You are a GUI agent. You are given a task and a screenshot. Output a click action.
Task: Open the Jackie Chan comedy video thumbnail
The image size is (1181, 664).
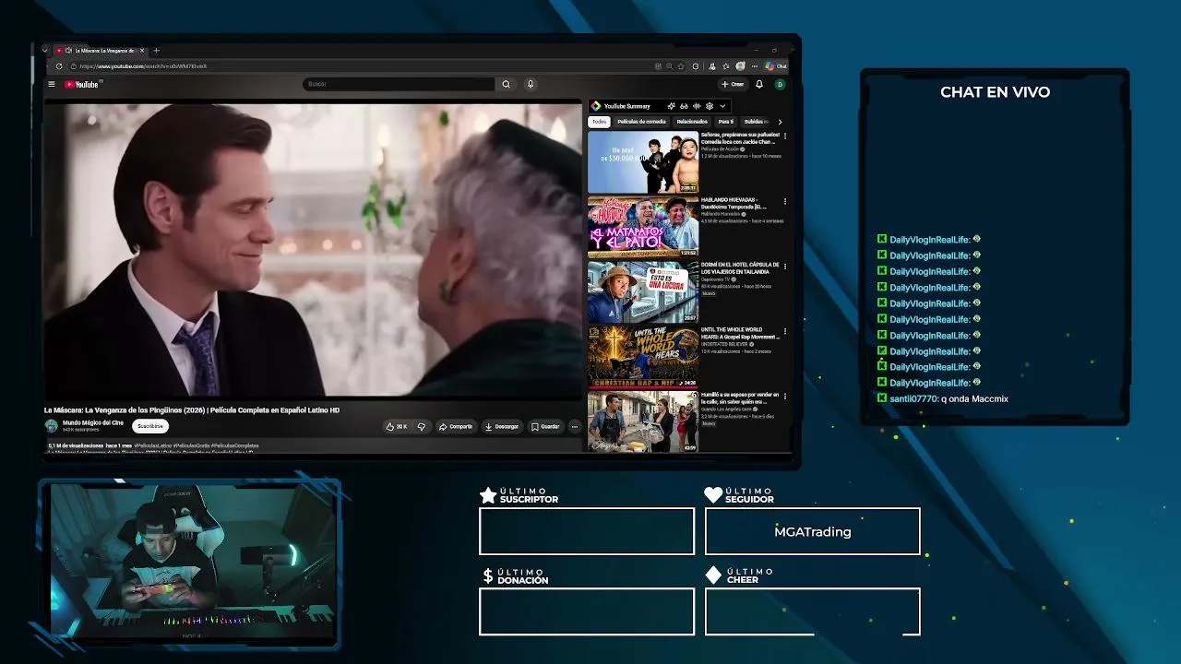coord(643,162)
